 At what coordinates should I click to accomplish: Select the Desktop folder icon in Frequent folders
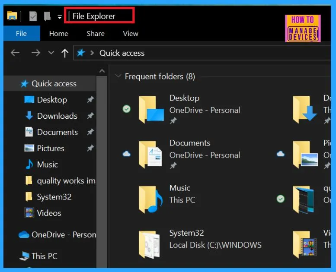[151, 110]
